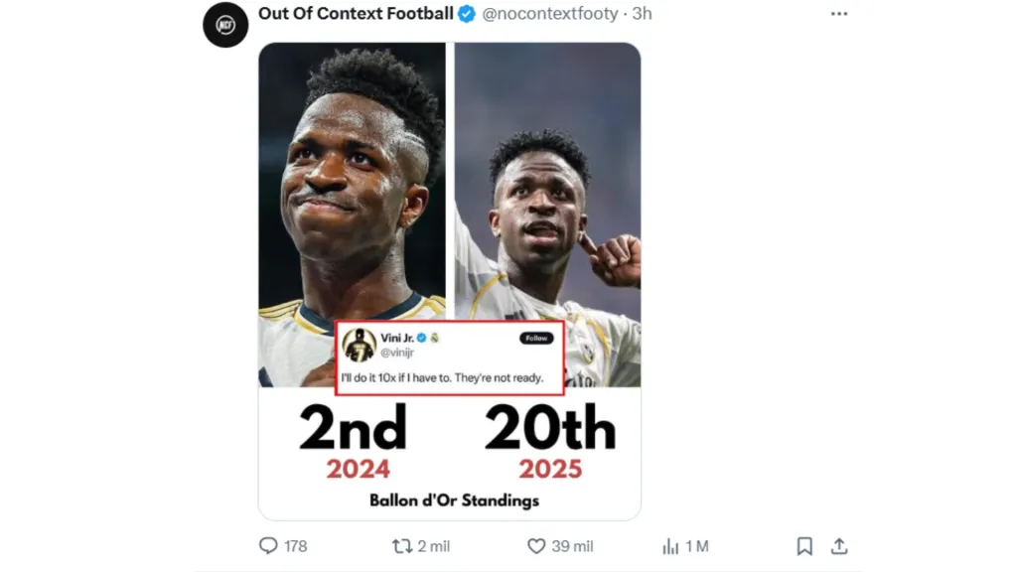Viewport: 1017px width, 572px height.
Task: Open the 3h timestamp link
Action: 643,14
